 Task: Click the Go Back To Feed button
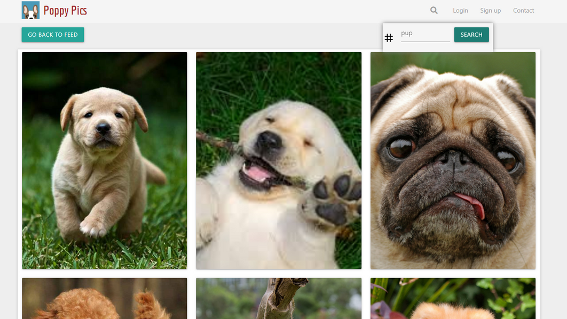point(53,35)
